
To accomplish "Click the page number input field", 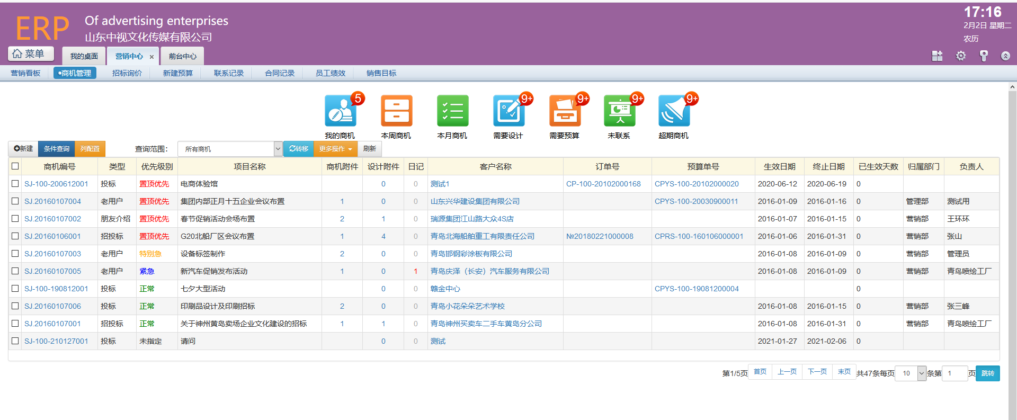I will pos(955,373).
